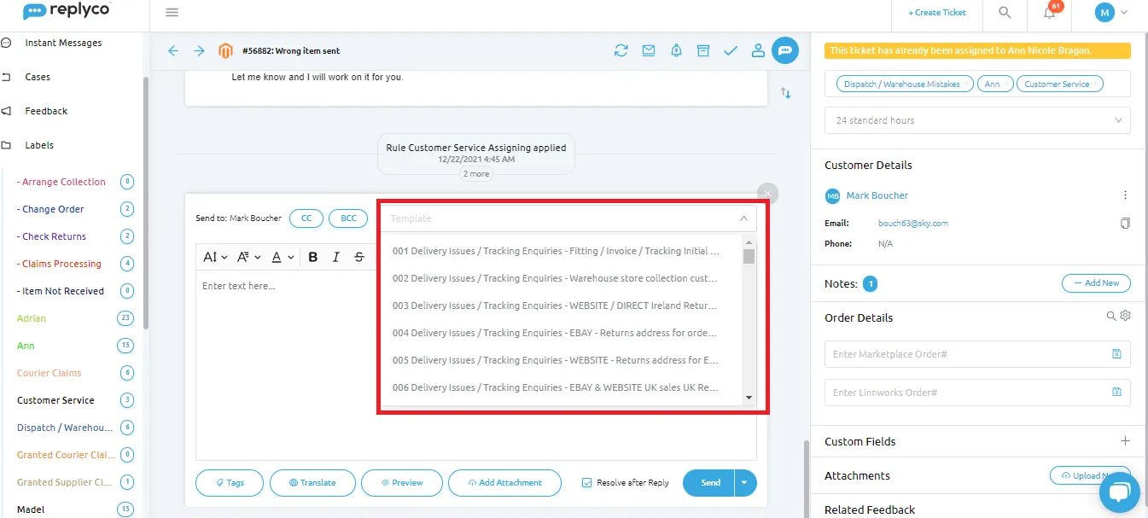1148x518 pixels.
Task: Reverse message order with the sort arrows icon
Action: pyautogui.click(x=786, y=92)
